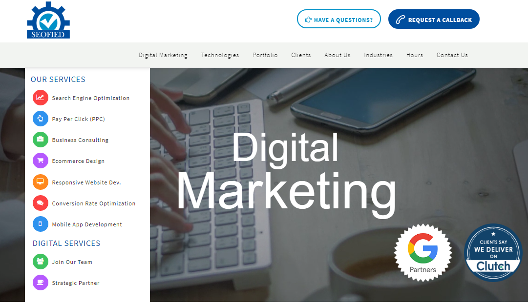The height and width of the screenshot is (303, 528).
Task: Click the red Conversion Rate chat icon
Action: click(41, 203)
